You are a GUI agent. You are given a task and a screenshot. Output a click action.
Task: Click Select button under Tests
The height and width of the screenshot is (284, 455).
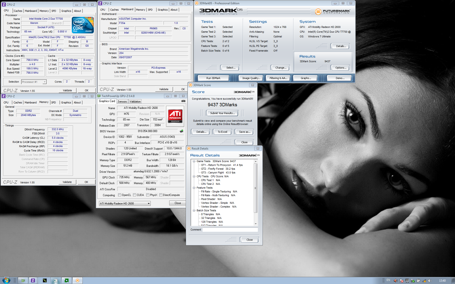tap(231, 68)
